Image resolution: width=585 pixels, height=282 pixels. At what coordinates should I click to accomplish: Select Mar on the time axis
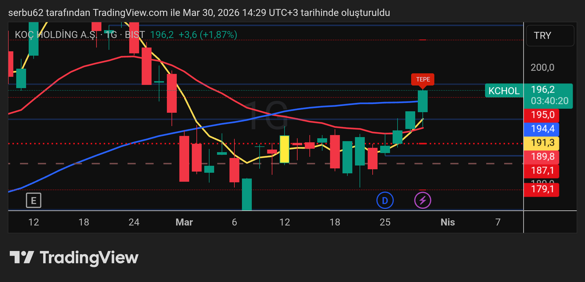[184, 222]
